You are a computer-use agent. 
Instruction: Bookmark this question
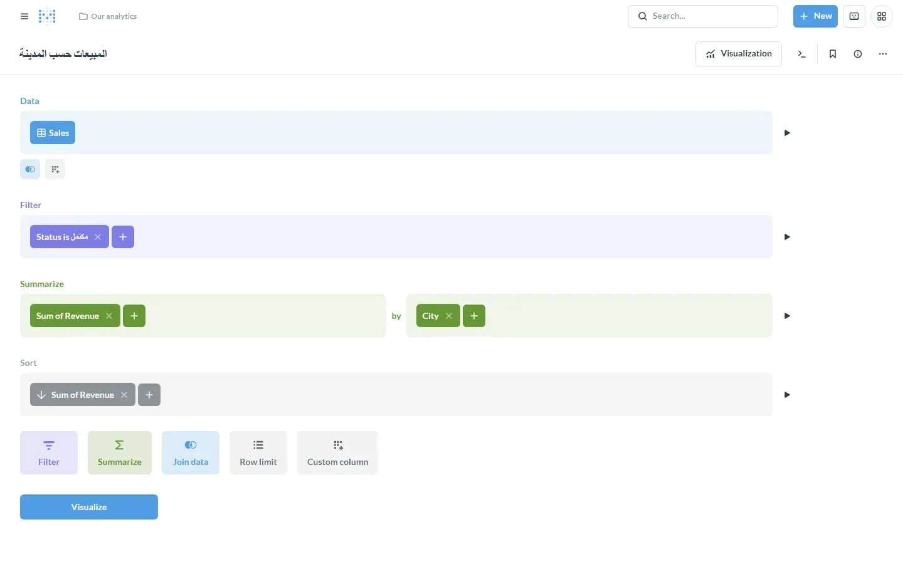click(x=833, y=54)
